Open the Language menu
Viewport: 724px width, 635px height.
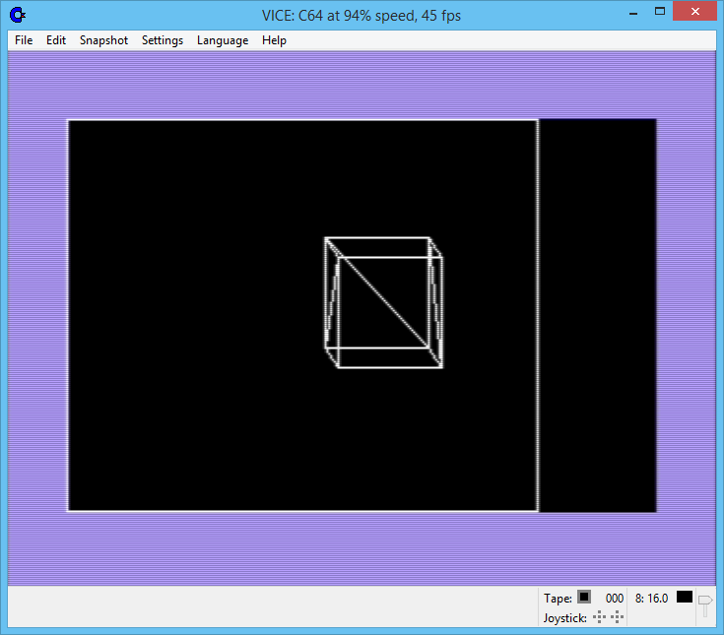coord(223,40)
